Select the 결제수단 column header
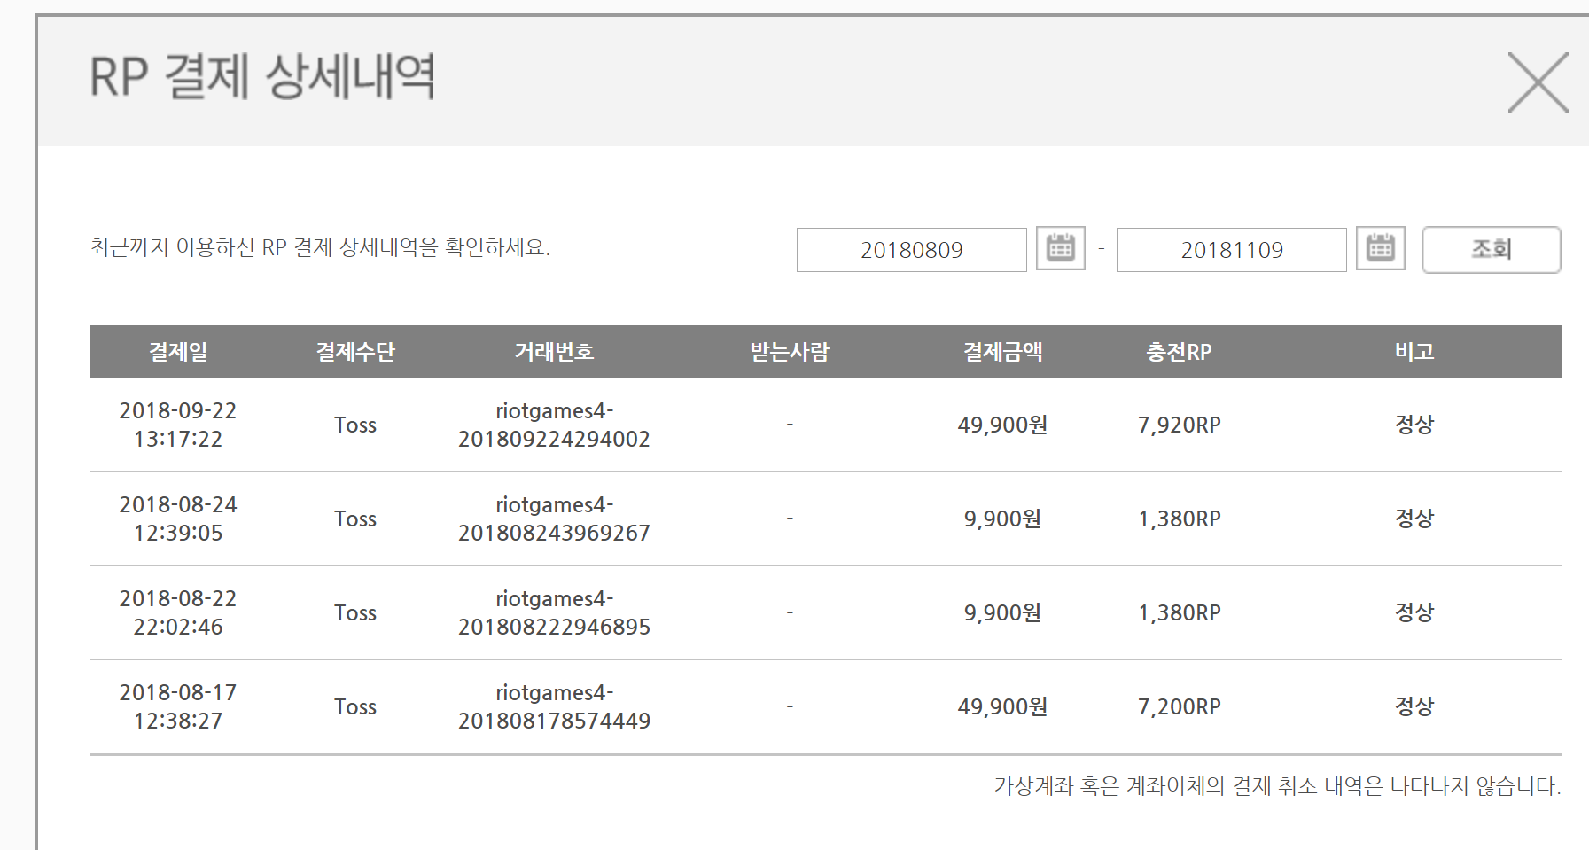Screen dimensions: 1589x850 pos(355,352)
